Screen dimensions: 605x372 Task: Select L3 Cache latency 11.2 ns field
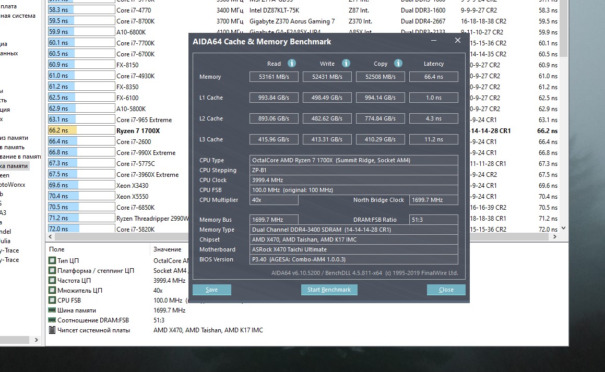coord(434,139)
